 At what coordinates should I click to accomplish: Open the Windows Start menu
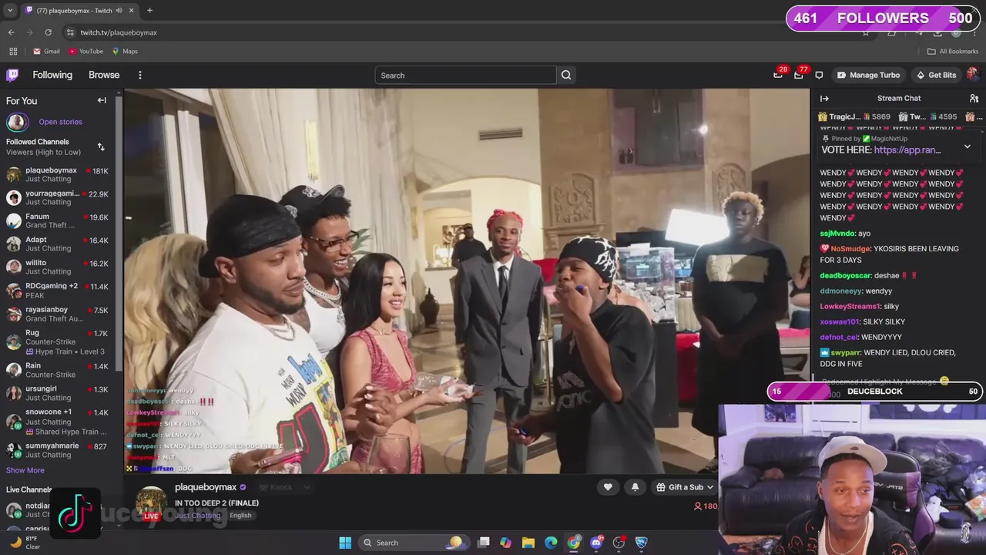345,543
